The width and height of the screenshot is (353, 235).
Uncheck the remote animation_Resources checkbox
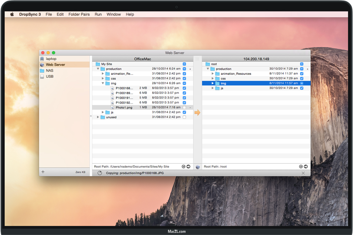[x=302, y=74]
